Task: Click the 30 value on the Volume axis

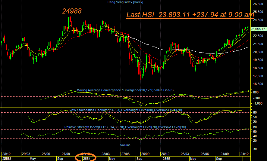Action: coord(255,149)
